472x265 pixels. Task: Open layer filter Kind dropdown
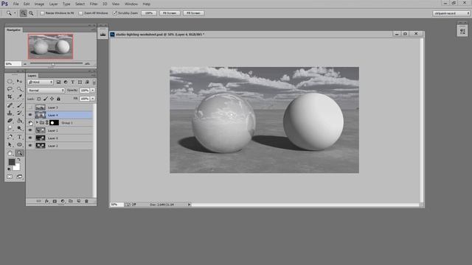(x=41, y=82)
